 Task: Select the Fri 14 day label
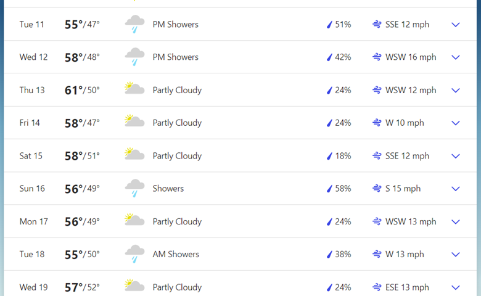[30, 123]
